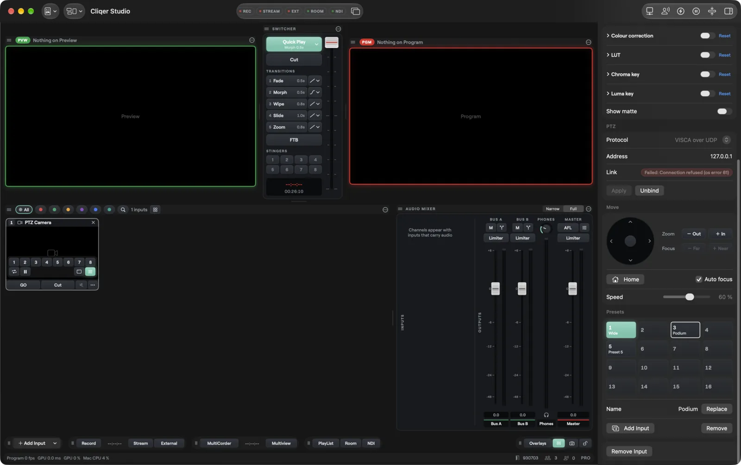Click the Master fader handle

[x=573, y=289]
